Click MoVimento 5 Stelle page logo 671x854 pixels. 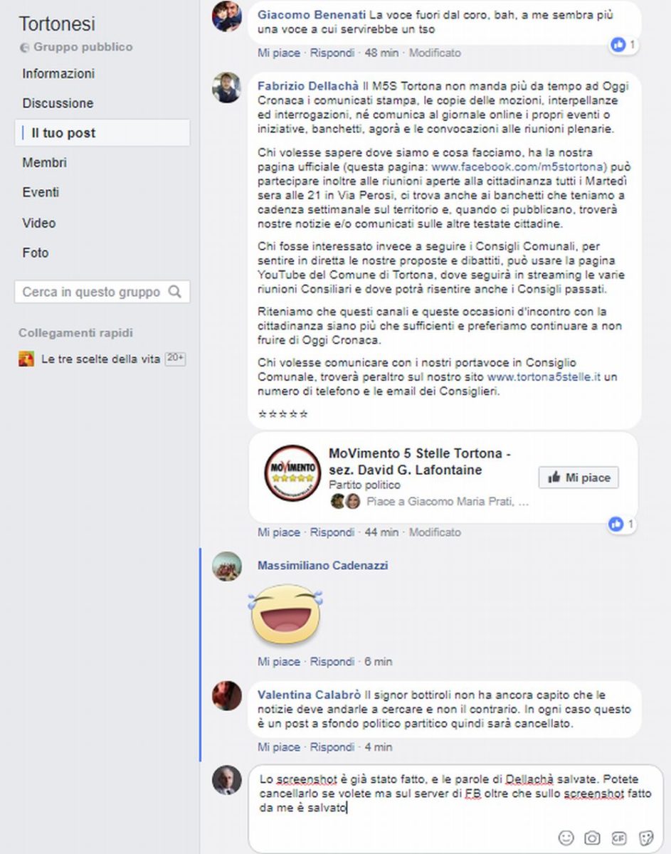coord(292,473)
